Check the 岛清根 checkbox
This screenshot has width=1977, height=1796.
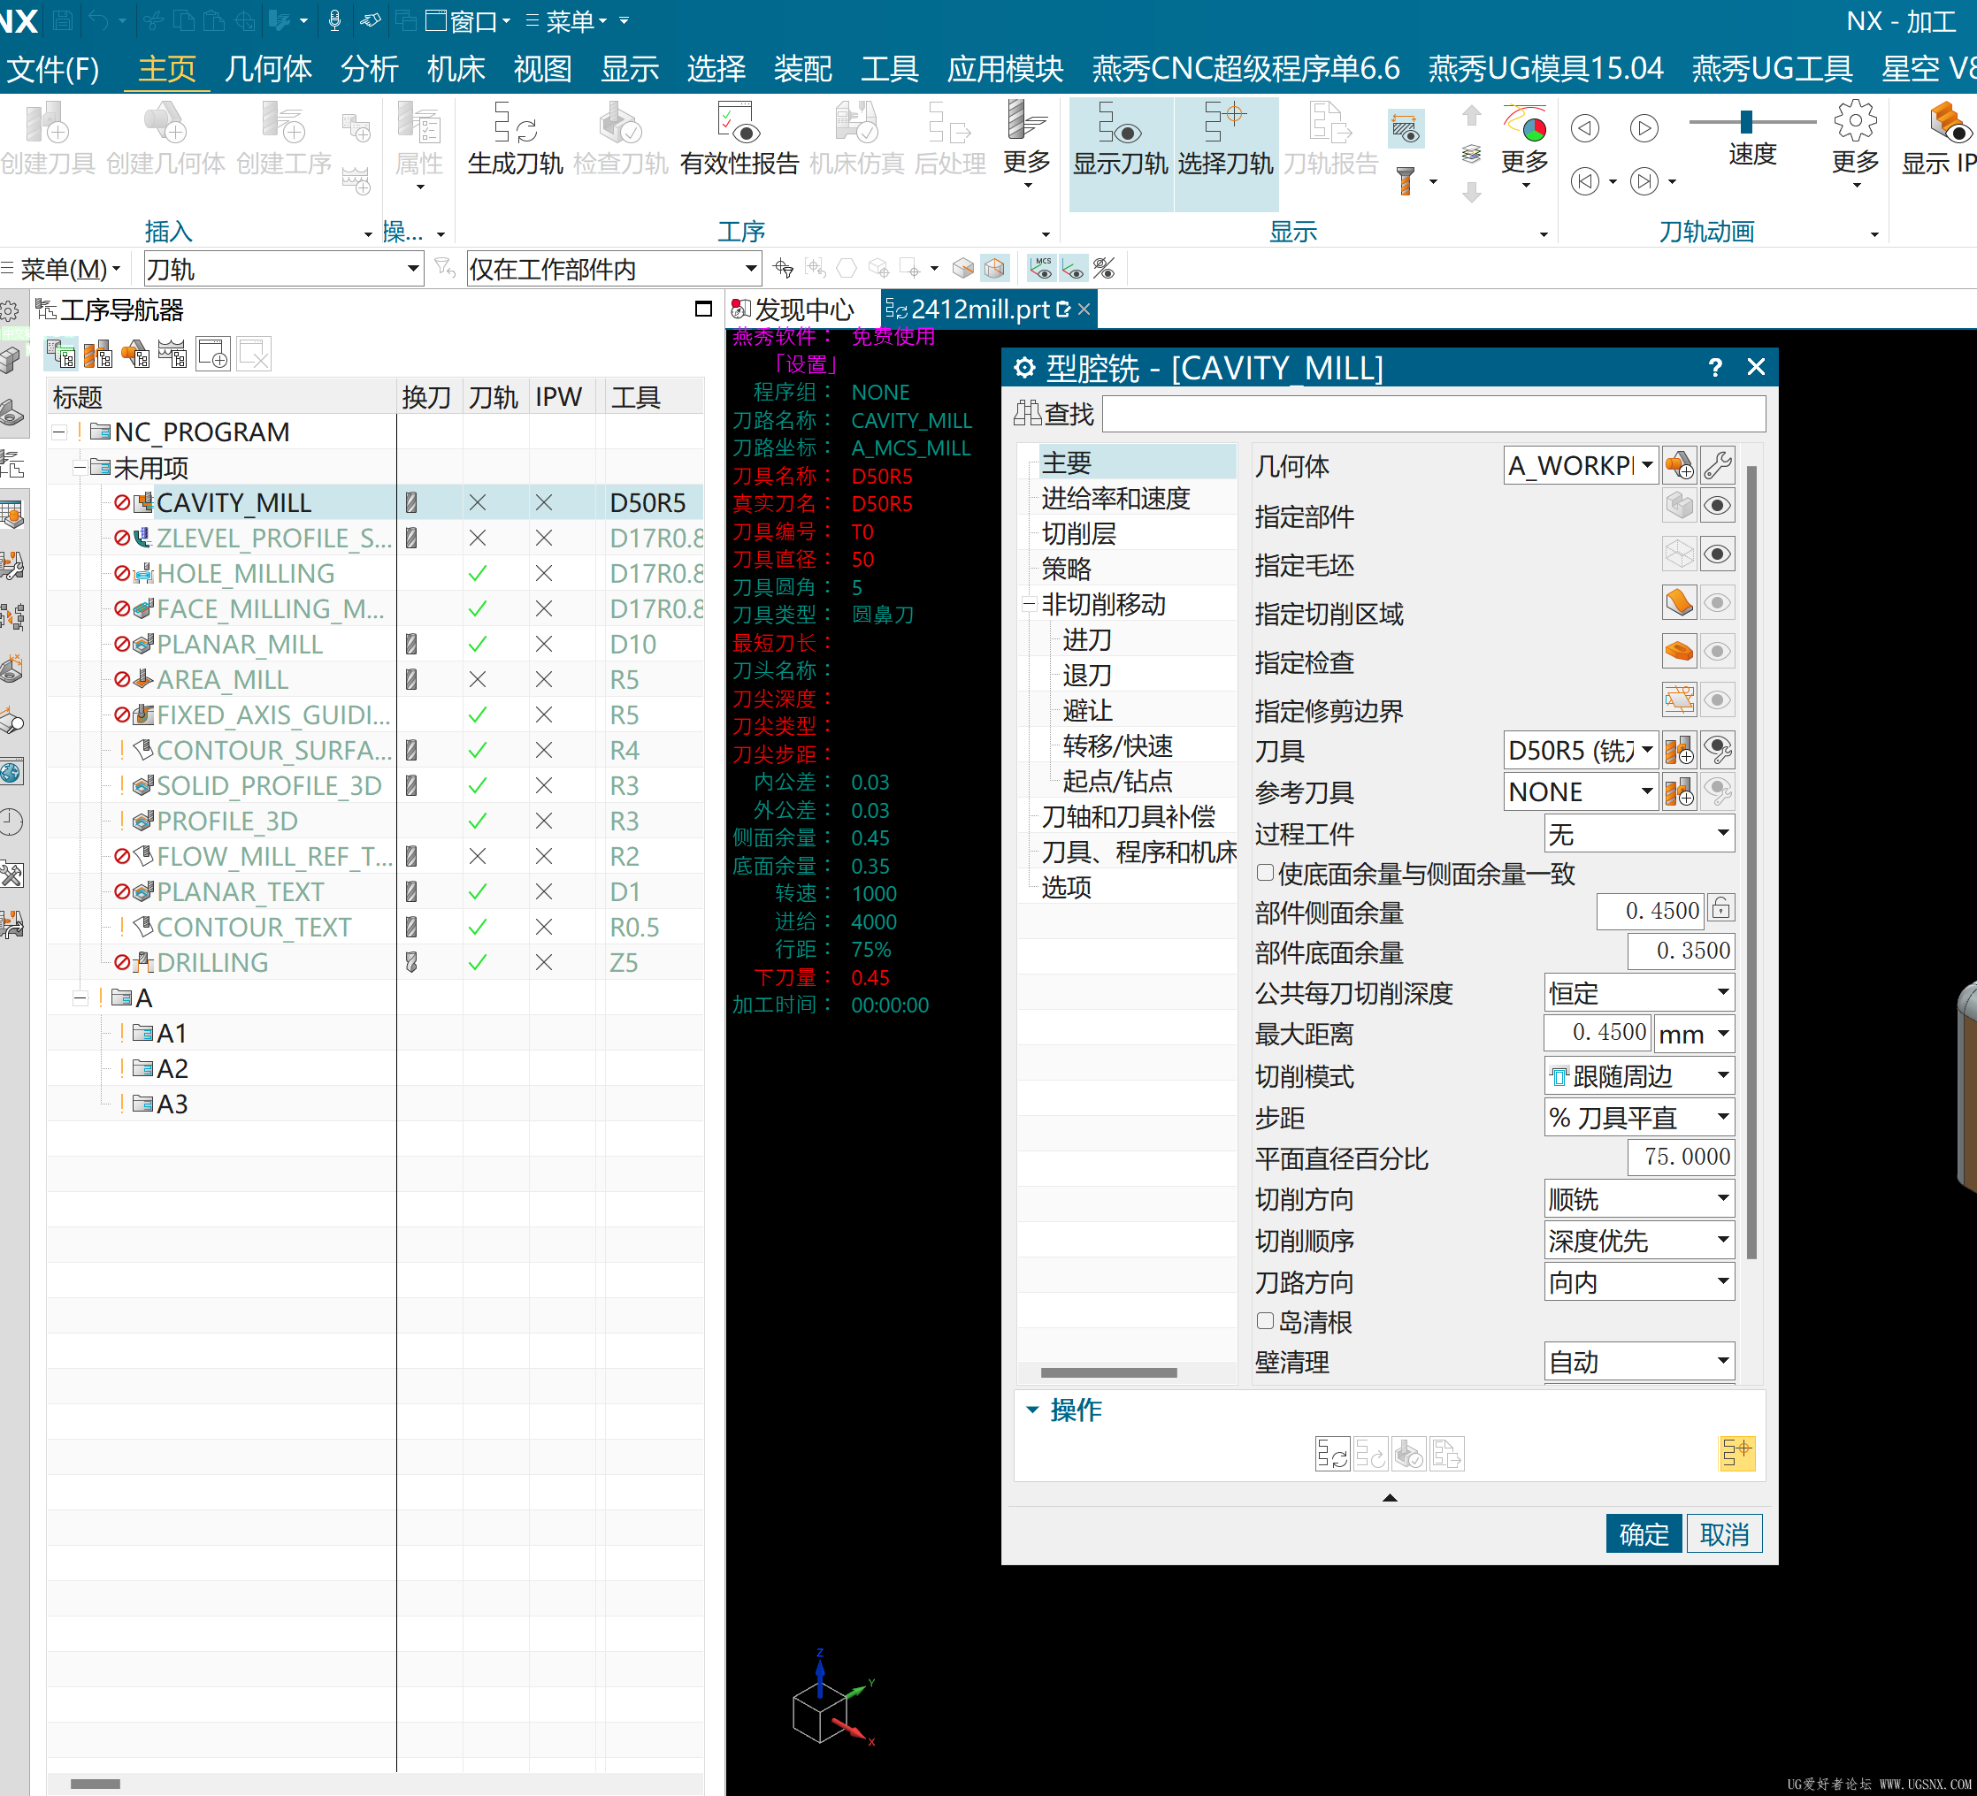click(x=1265, y=1320)
